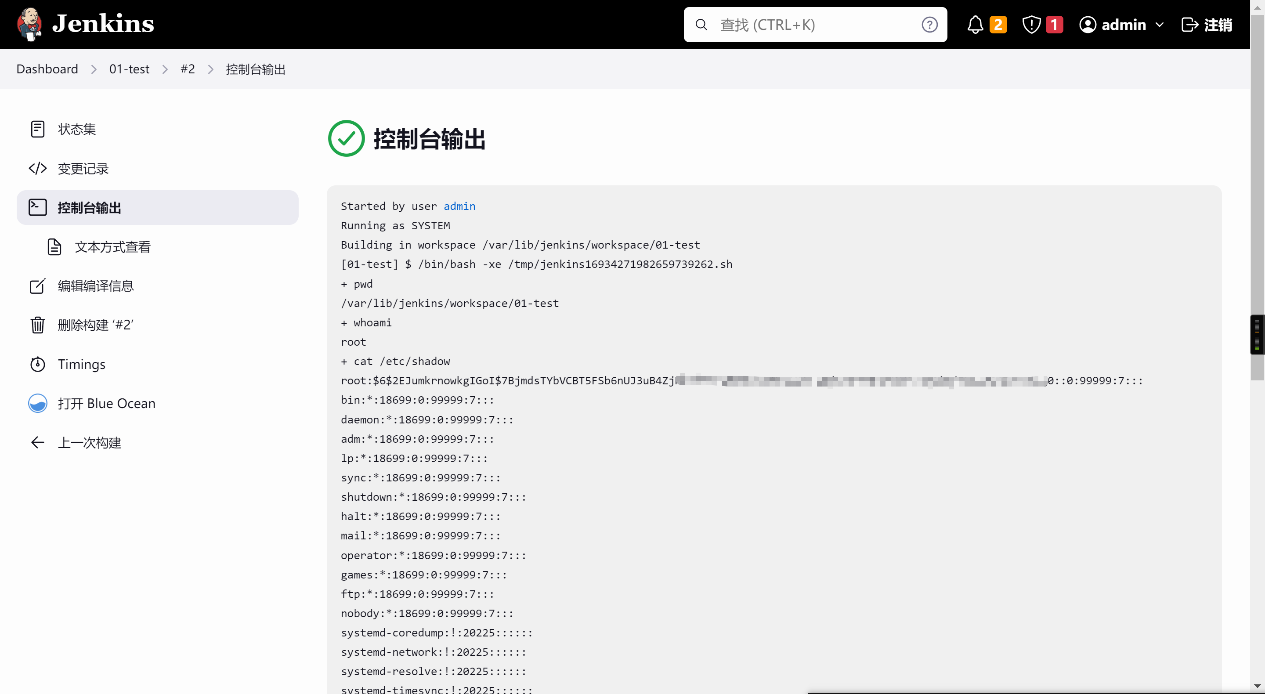Screen dimensions: 1265x694
Task: Open the 变更记录 changes sidebar item
Action: [83, 169]
